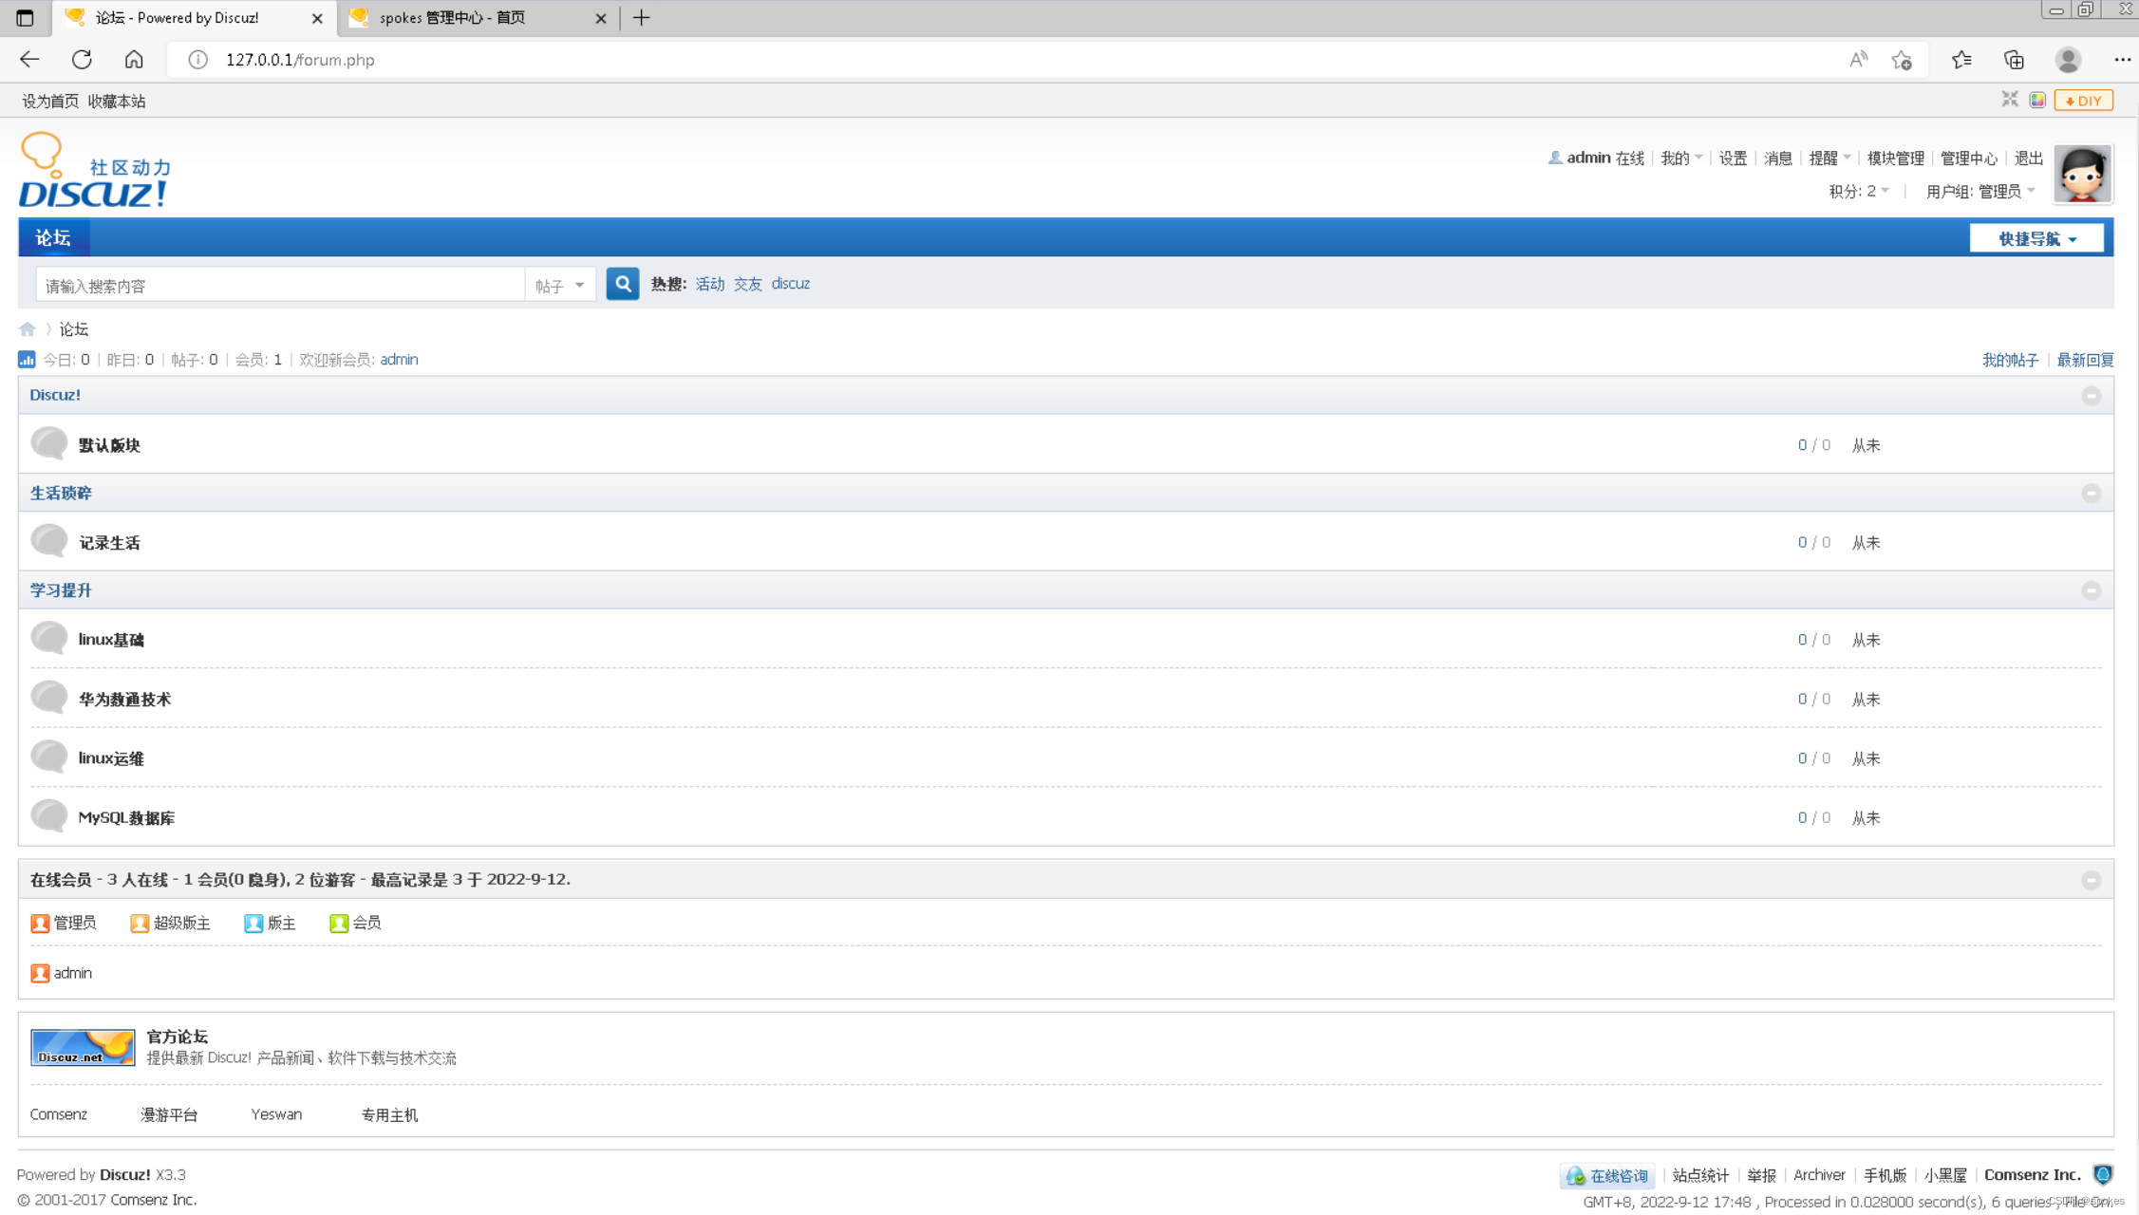Expand the 我的 dropdown menu
This screenshot has height=1215, width=2139.
[x=1681, y=159]
